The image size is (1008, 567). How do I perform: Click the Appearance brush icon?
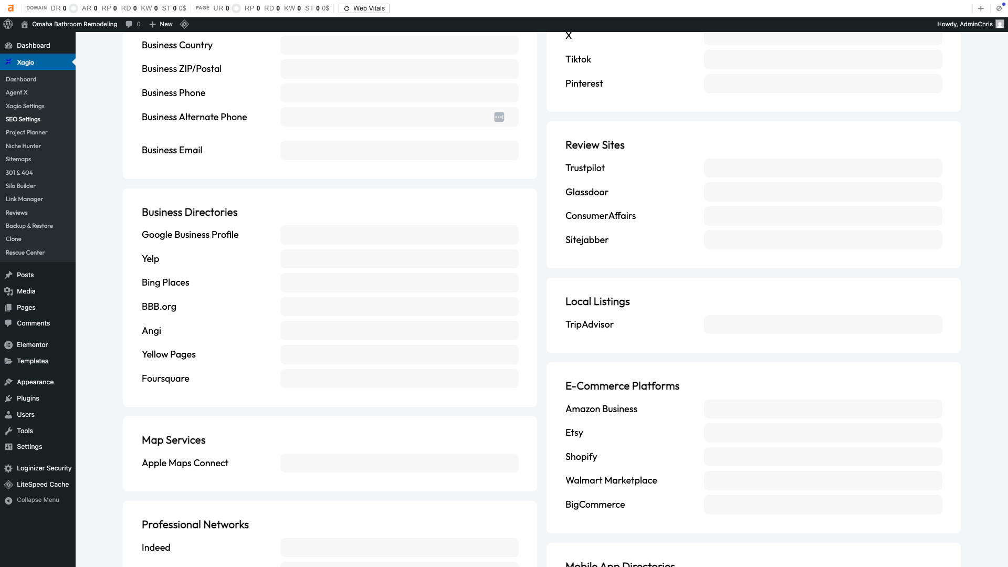click(8, 382)
